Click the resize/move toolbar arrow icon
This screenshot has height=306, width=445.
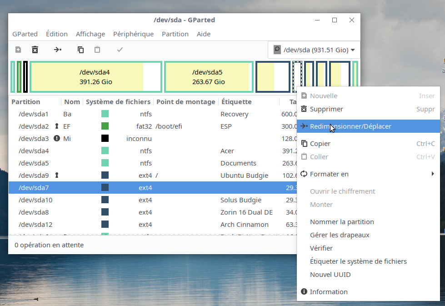coord(58,50)
